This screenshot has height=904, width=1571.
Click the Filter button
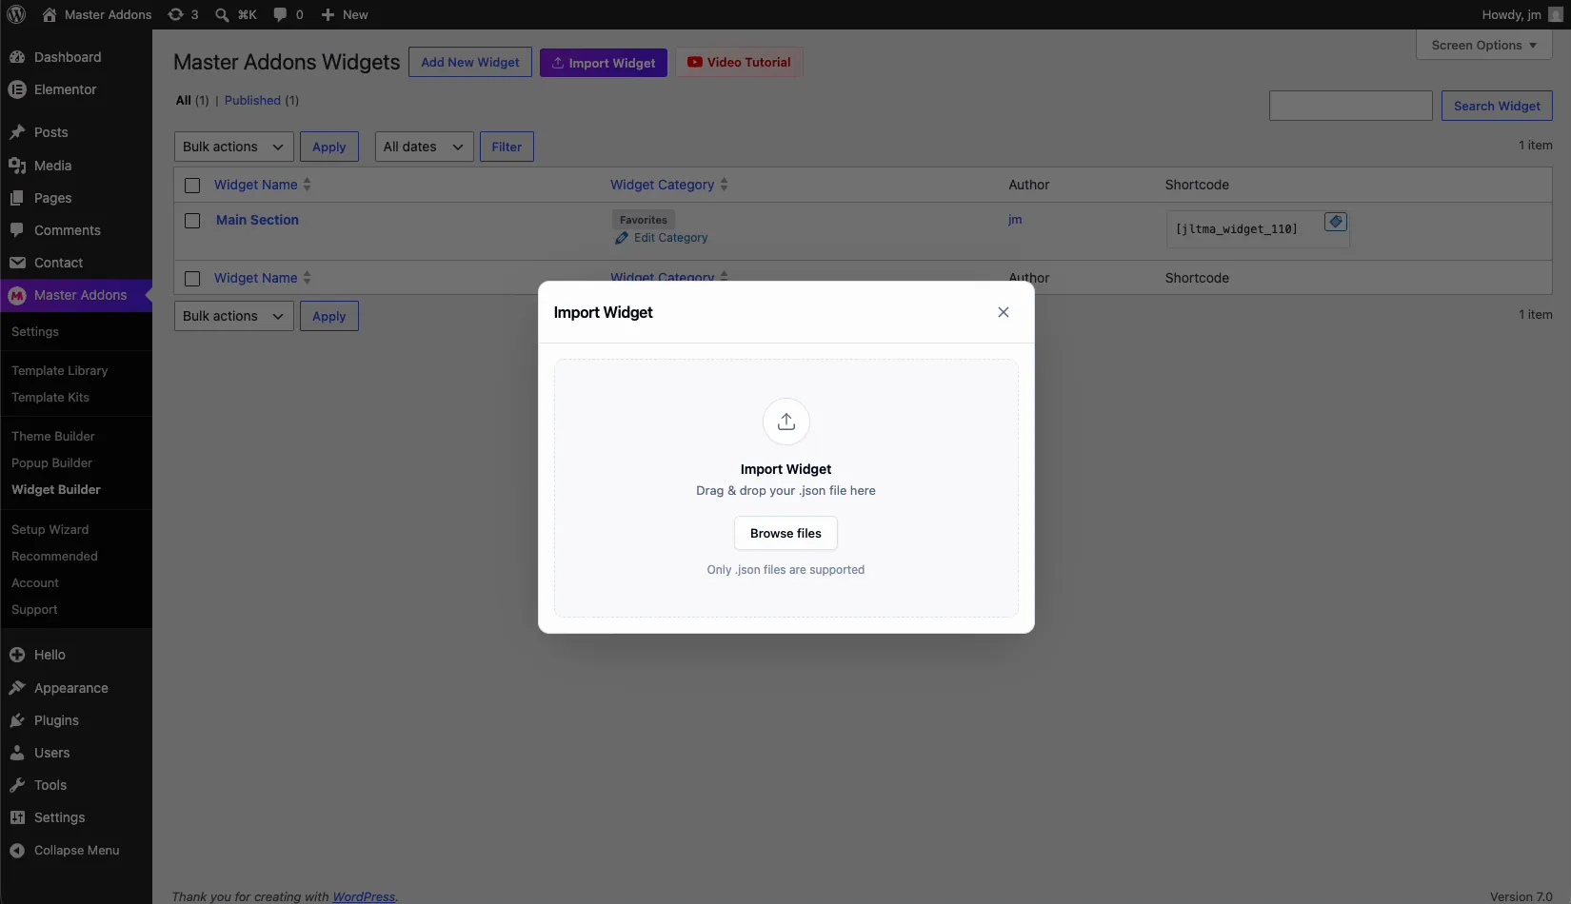tap(507, 147)
